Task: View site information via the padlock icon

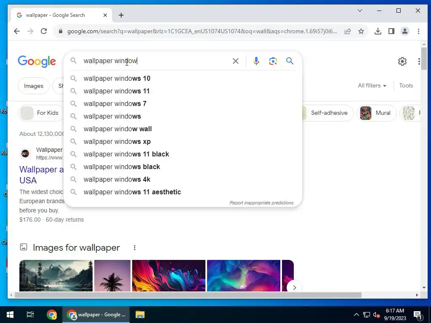Action: [61, 31]
